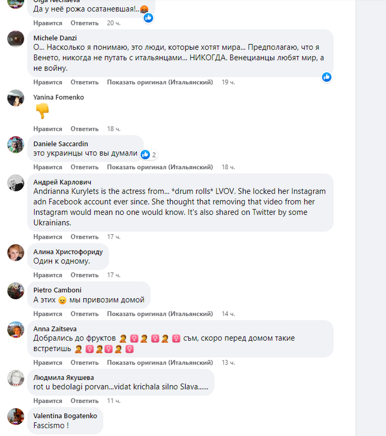
Task: Click like reaction on Michele Danzi's comment
Action: (x=326, y=77)
